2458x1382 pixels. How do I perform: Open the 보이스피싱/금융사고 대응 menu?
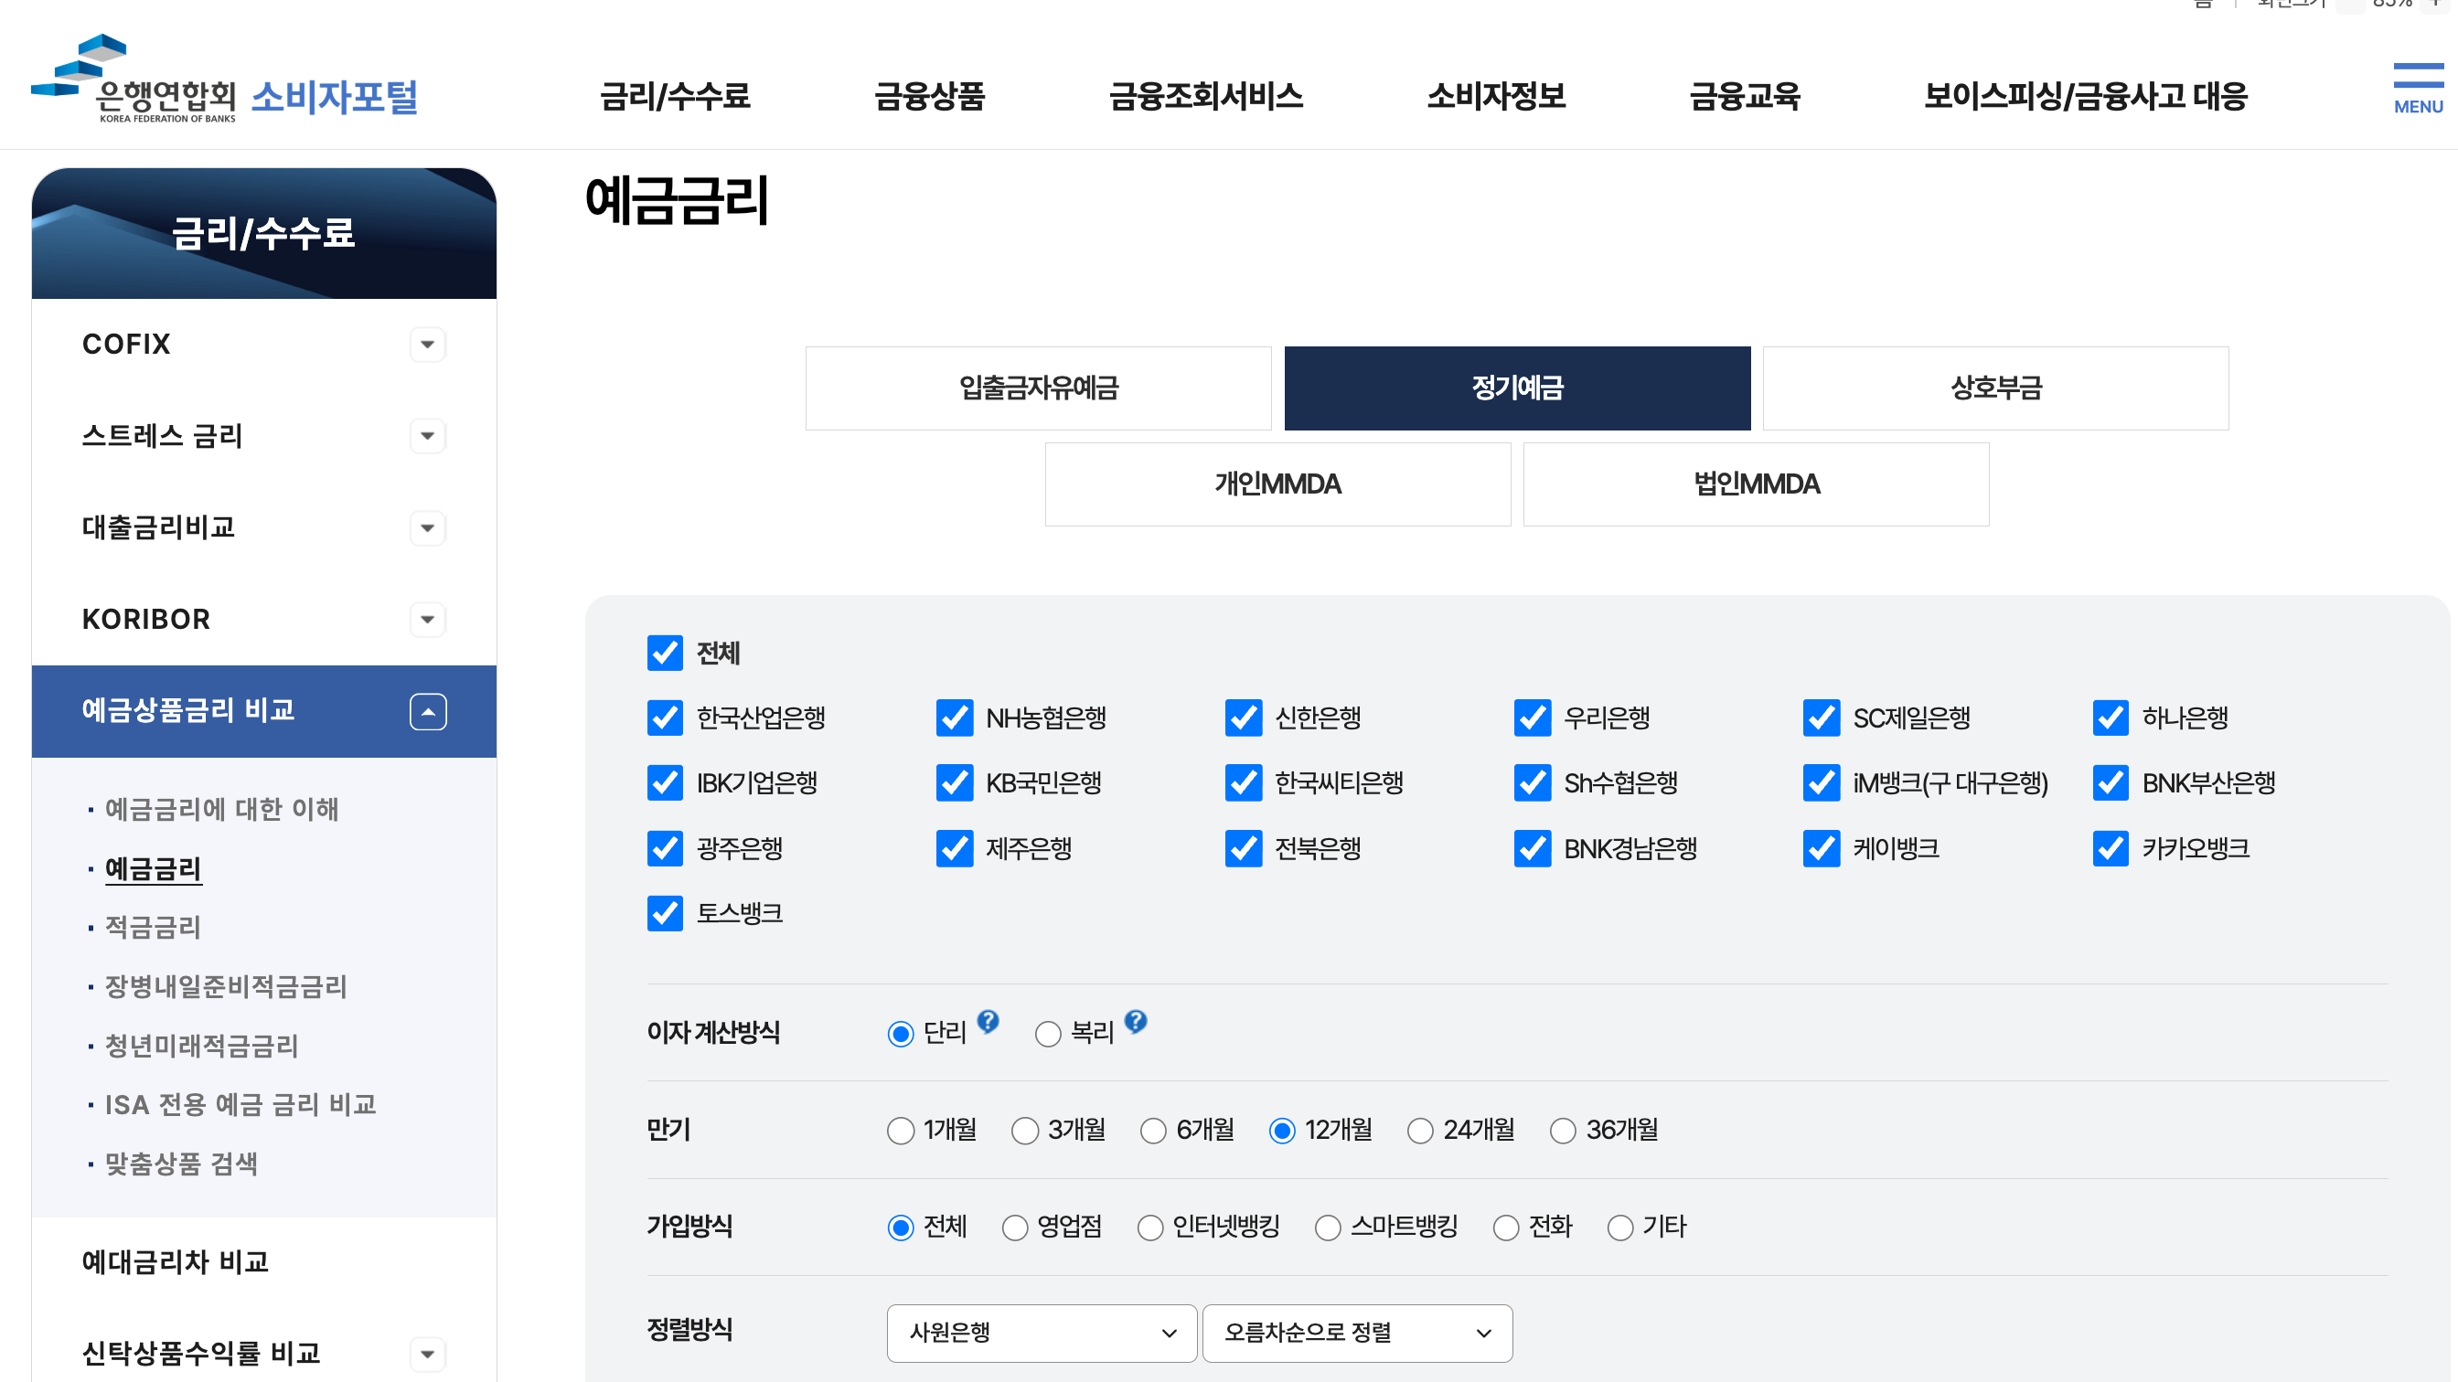point(2086,96)
